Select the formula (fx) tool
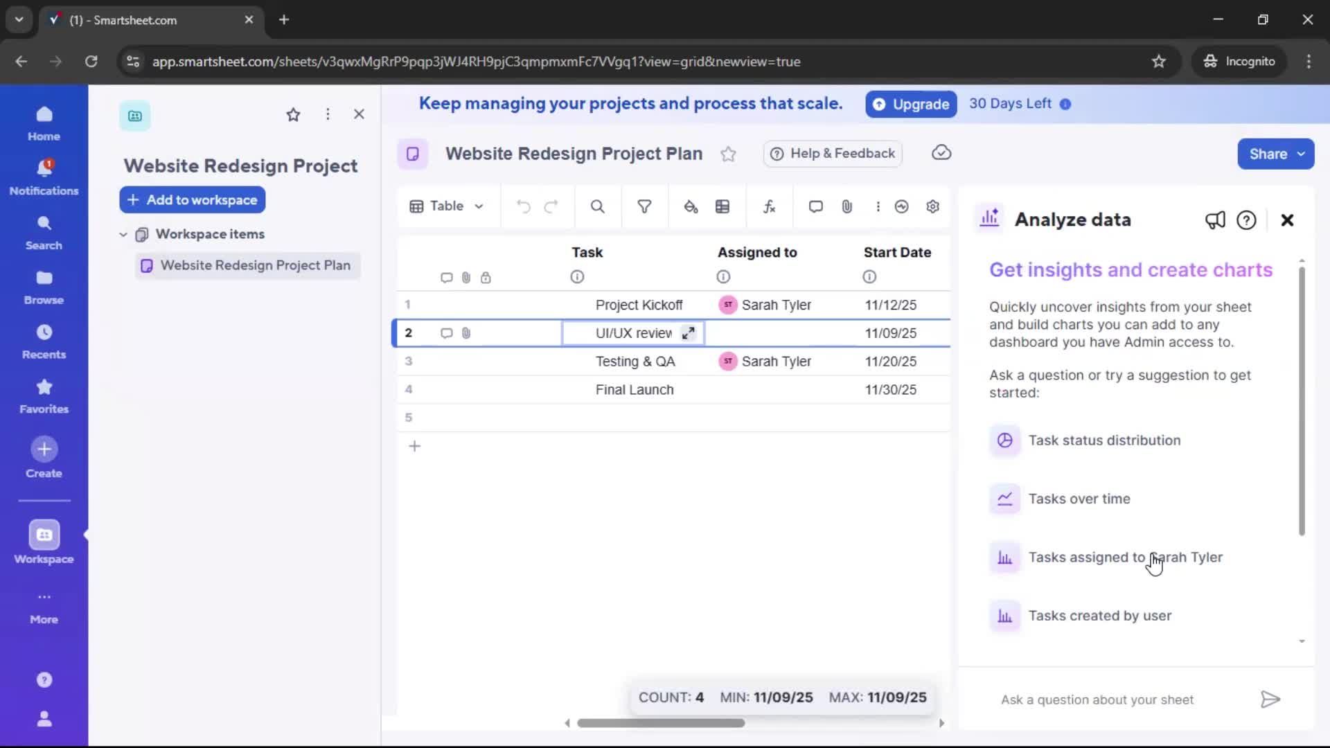 770,206
